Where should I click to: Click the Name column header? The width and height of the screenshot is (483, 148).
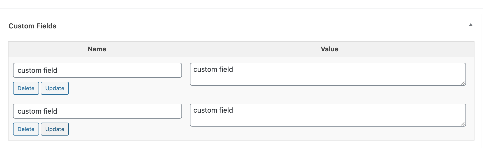click(x=97, y=49)
